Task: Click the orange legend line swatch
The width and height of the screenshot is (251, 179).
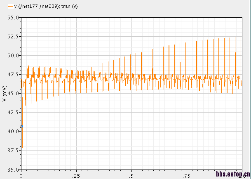Action: (11, 7)
